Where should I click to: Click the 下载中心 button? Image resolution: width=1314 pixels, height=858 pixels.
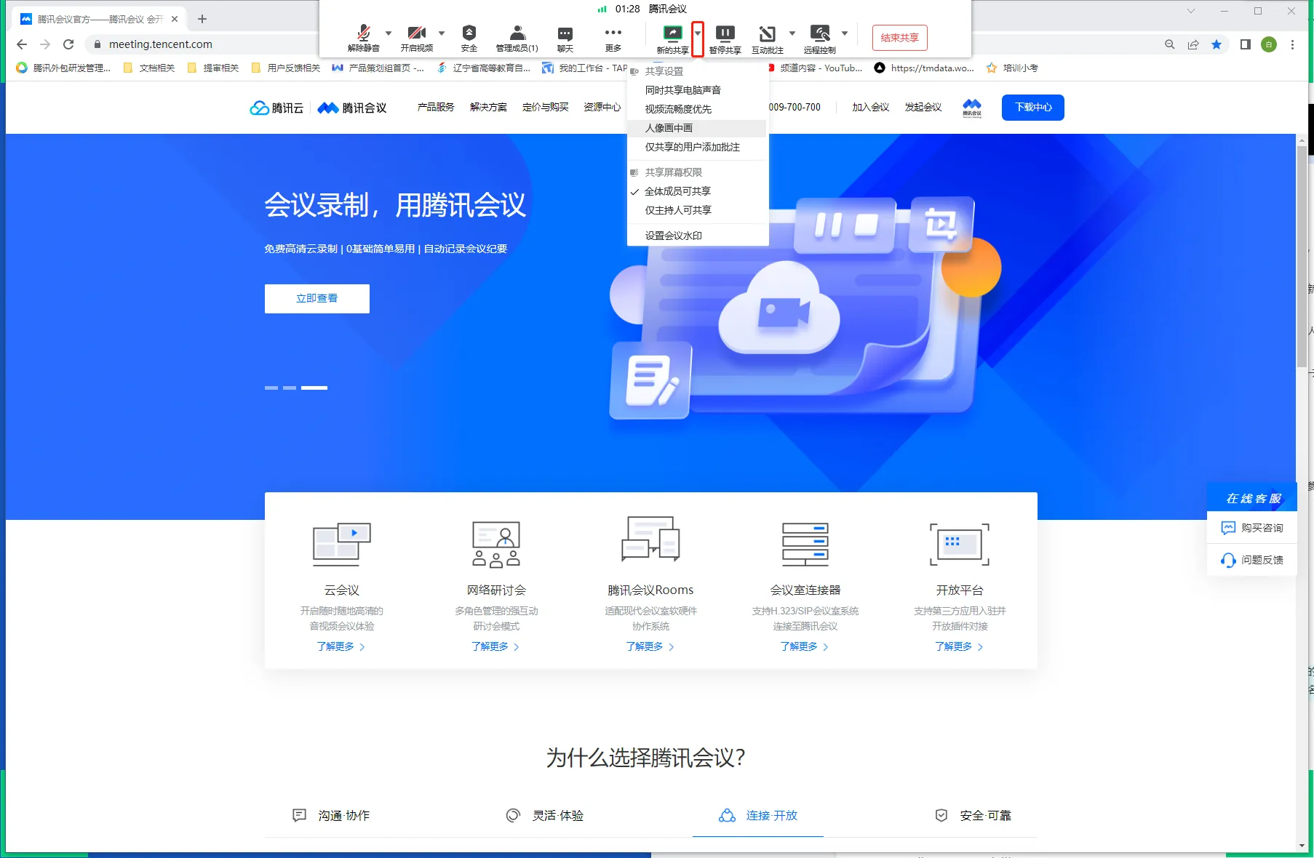click(x=1033, y=108)
